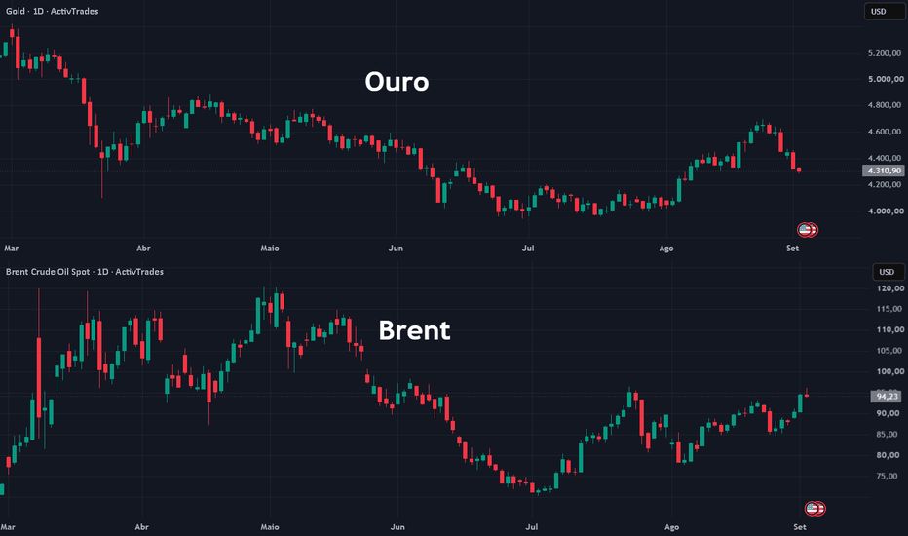Click the Maio label on Brent time axis
Screen dimensions: 908x536
point(270,527)
